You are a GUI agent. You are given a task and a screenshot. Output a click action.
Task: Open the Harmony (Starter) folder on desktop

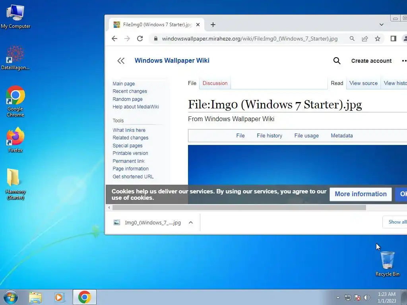tap(16, 184)
